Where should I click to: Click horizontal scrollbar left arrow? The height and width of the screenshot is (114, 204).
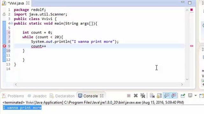[16, 85]
